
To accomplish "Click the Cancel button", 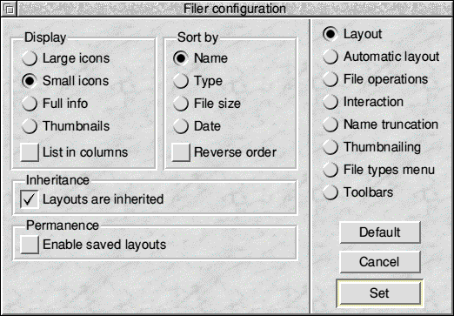I will (x=380, y=262).
